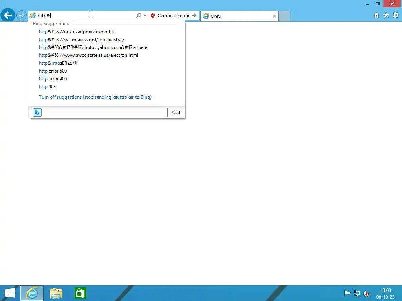The image size is (402, 301).
Task: Click the browser Back arrow button
Action: 8,15
